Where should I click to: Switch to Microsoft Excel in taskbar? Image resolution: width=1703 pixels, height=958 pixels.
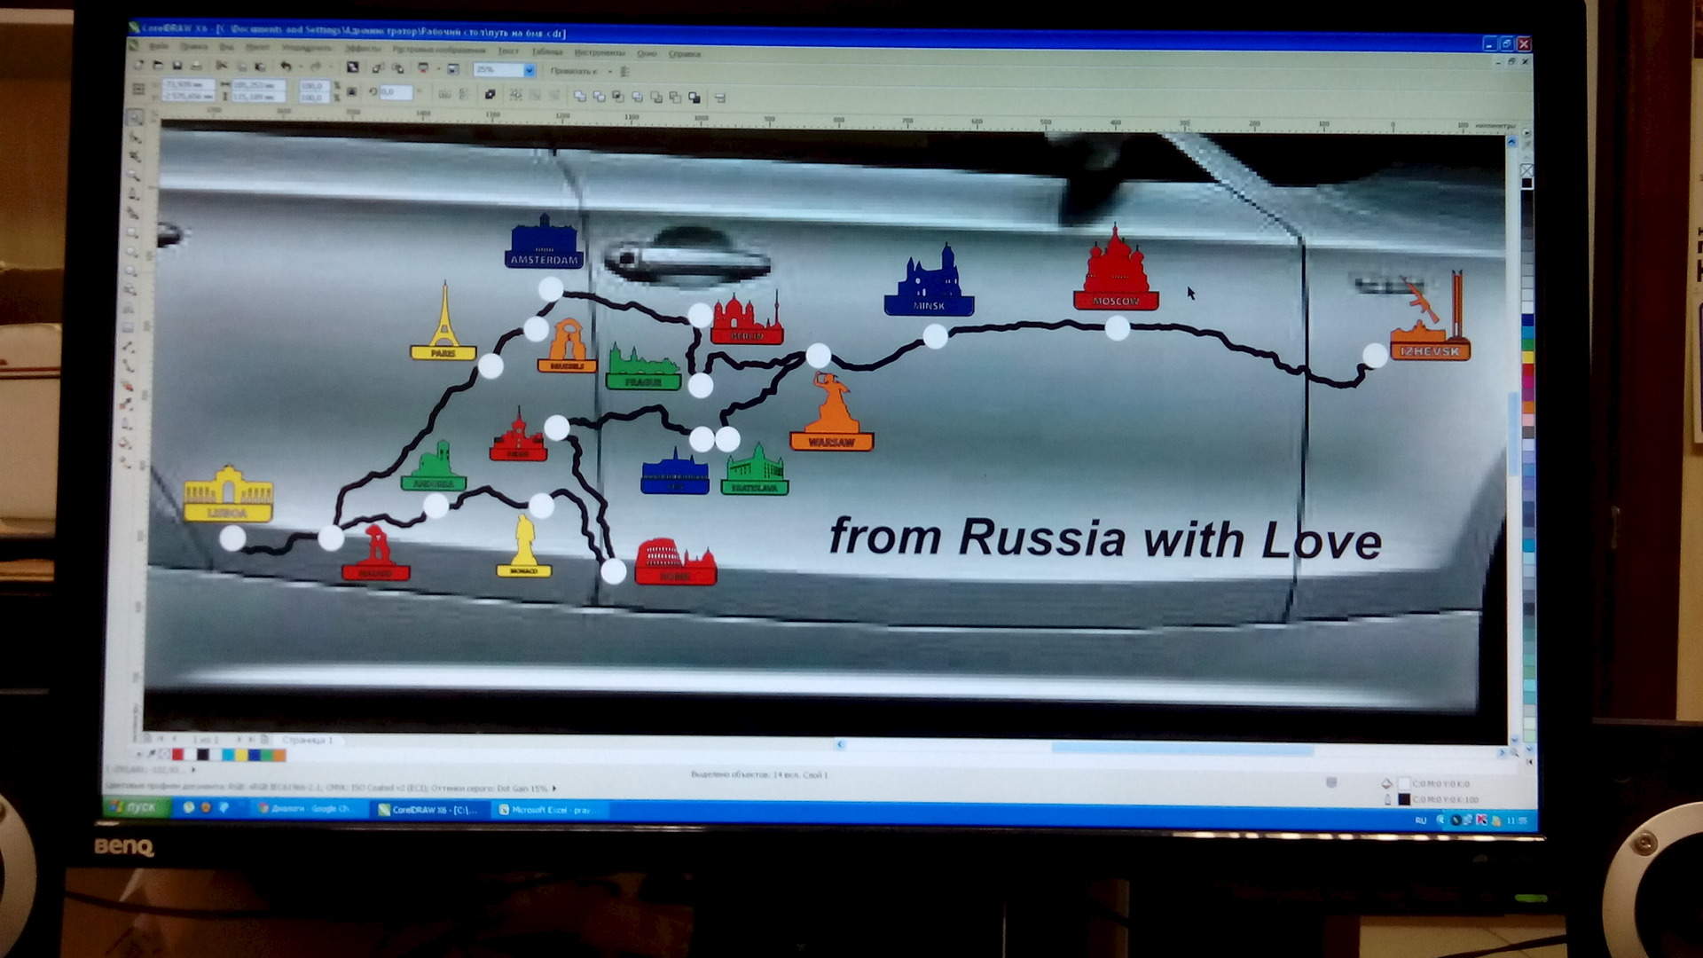click(548, 809)
